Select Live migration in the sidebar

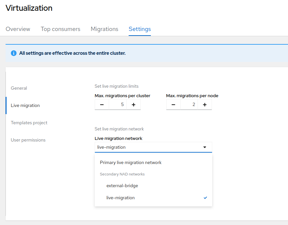tap(25, 105)
